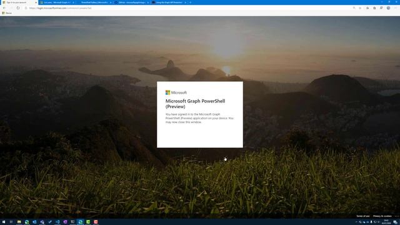Viewport: 400px width, 225px height.
Task: Reload the page with the refresh icon
Action: [x=18, y=8]
